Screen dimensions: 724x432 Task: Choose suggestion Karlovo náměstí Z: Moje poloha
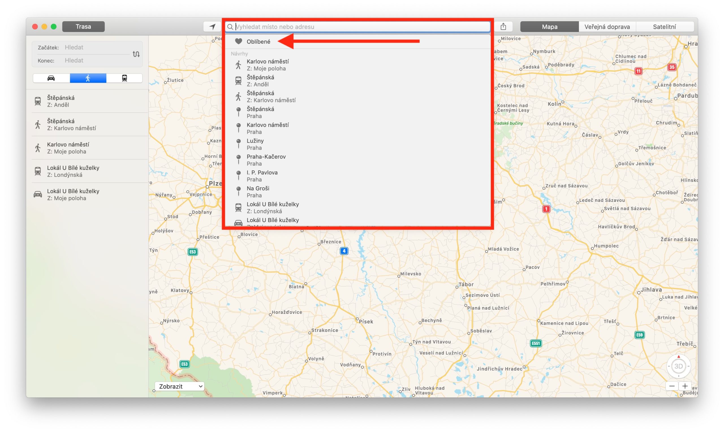point(358,65)
